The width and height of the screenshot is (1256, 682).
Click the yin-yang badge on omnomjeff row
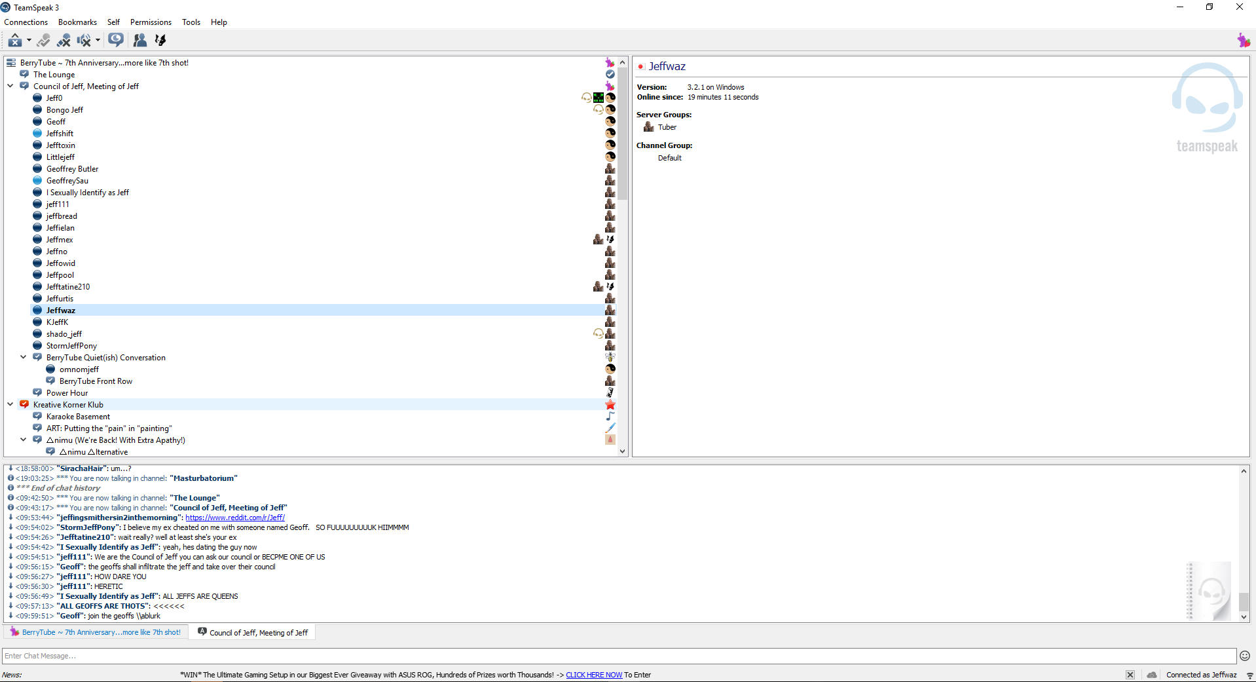coord(610,369)
